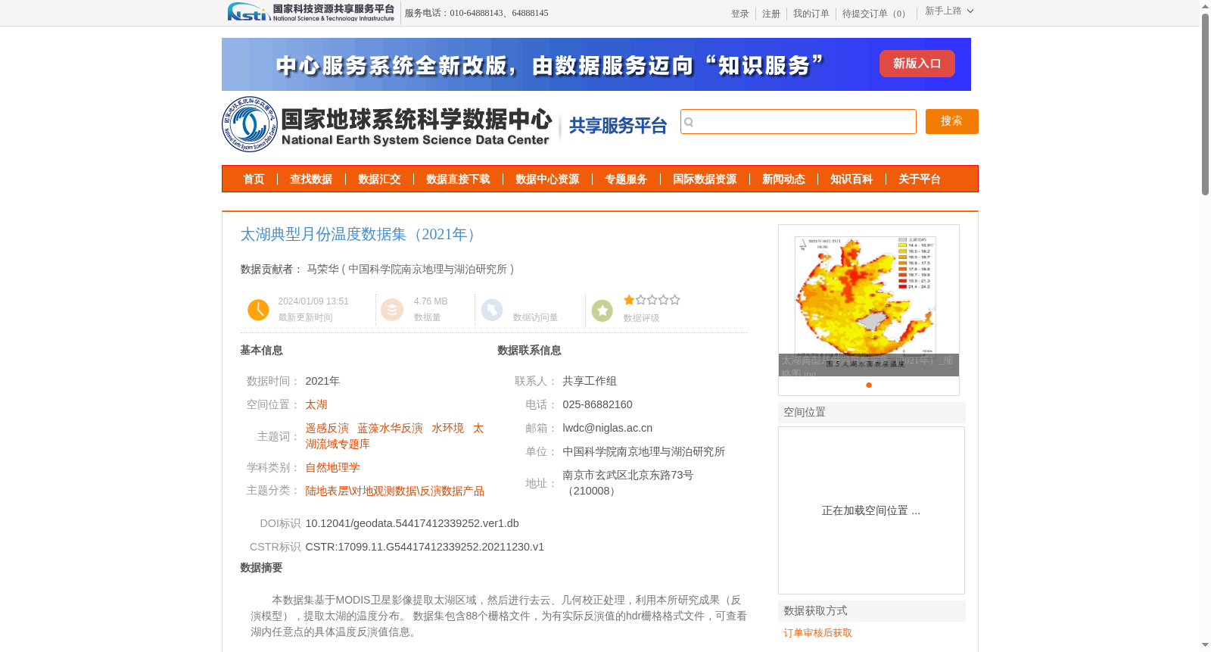Click the 水环境 keyword link
Screen dimensions: 1211x652
click(x=447, y=428)
